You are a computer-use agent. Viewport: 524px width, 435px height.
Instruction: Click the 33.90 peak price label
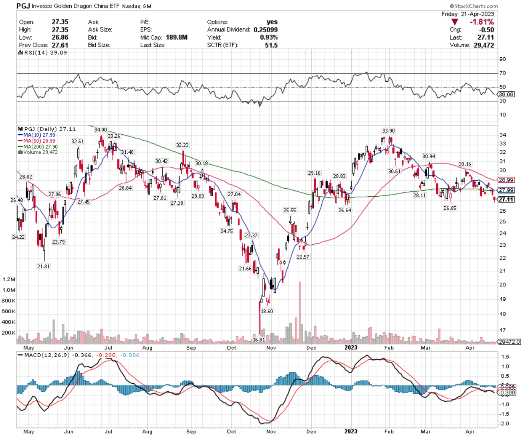[x=389, y=131]
